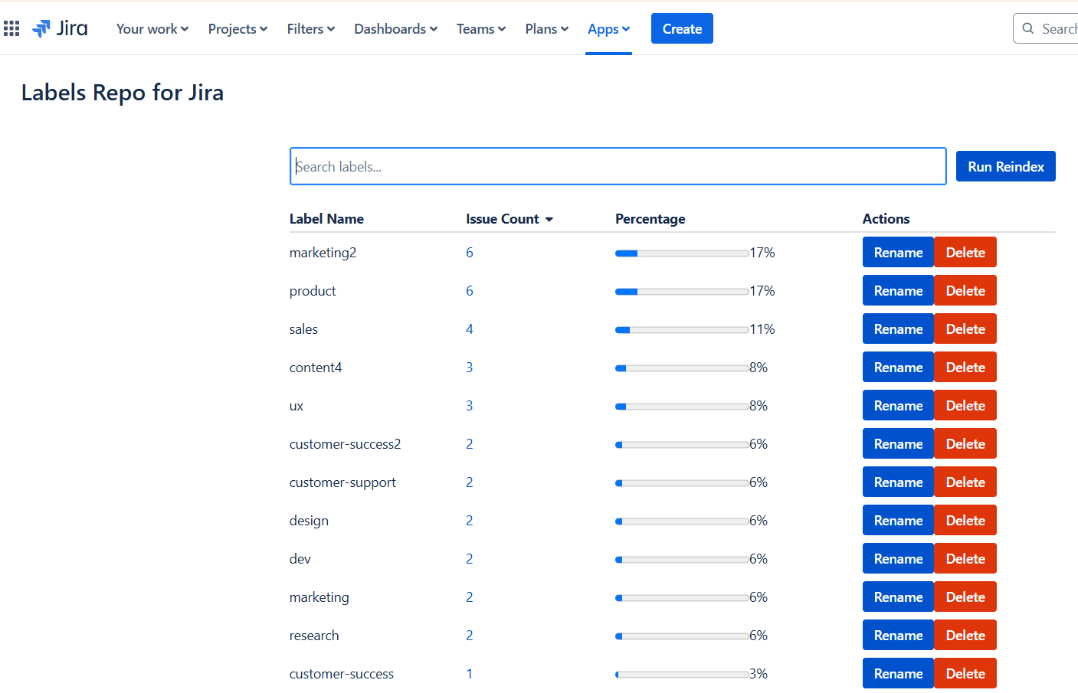
Task: Sort by Issue Count column header
Action: click(510, 219)
